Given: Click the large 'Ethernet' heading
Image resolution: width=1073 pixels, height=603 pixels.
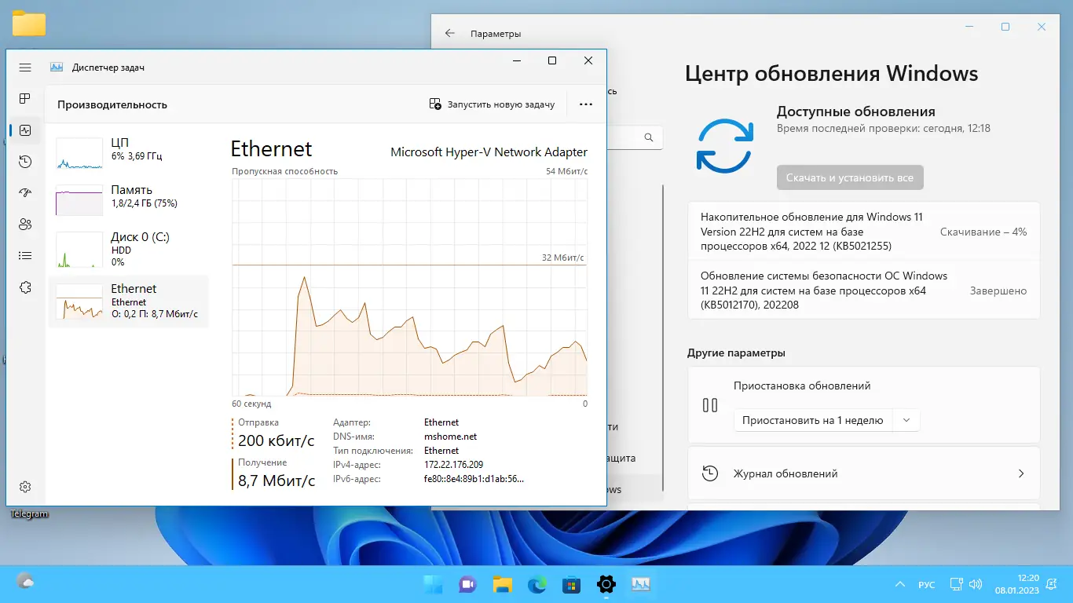Looking at the screenshot, I should [271, 149].
